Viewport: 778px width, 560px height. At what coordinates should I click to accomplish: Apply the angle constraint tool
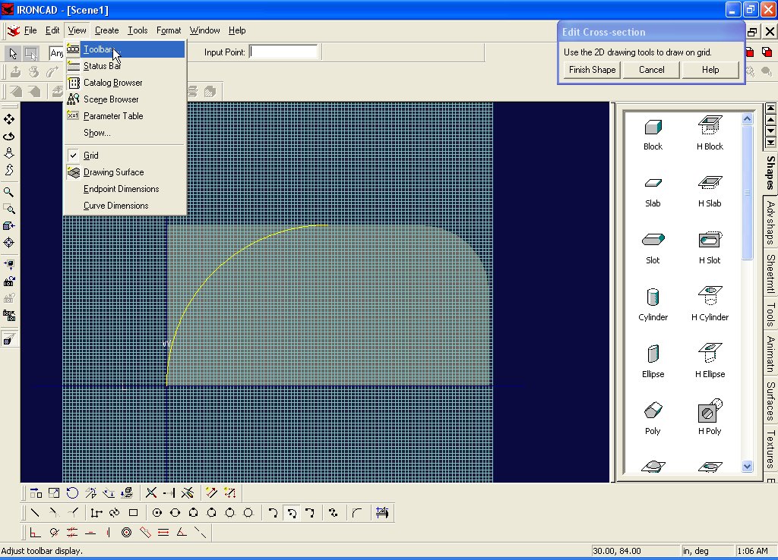click(x=182, y=533)
